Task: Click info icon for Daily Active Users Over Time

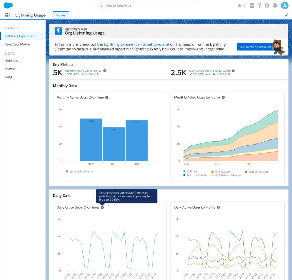Action: 102,207
